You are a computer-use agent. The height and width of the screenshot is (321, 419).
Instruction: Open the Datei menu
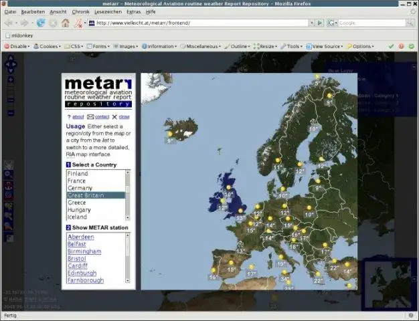point(11,12)
